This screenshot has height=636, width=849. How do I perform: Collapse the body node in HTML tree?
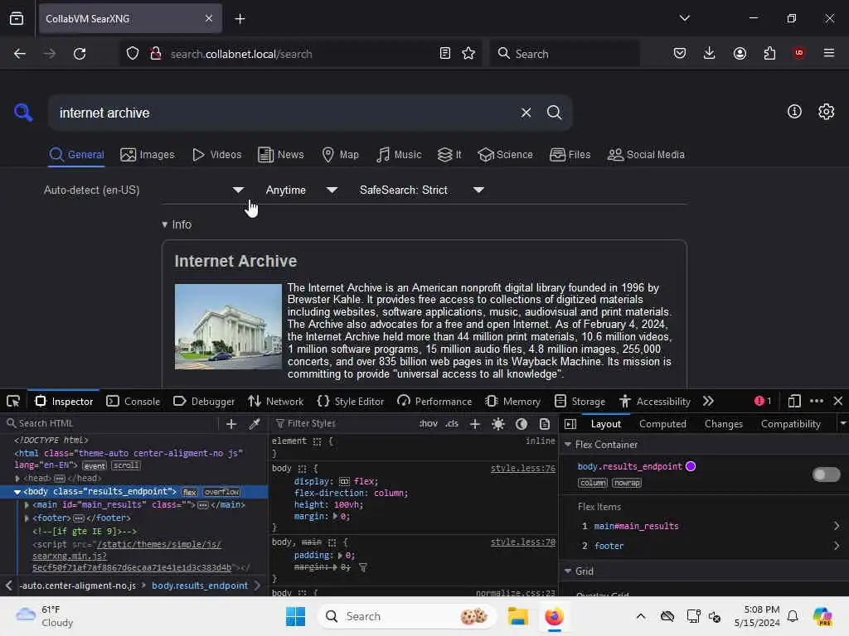(x=17, y=492)
